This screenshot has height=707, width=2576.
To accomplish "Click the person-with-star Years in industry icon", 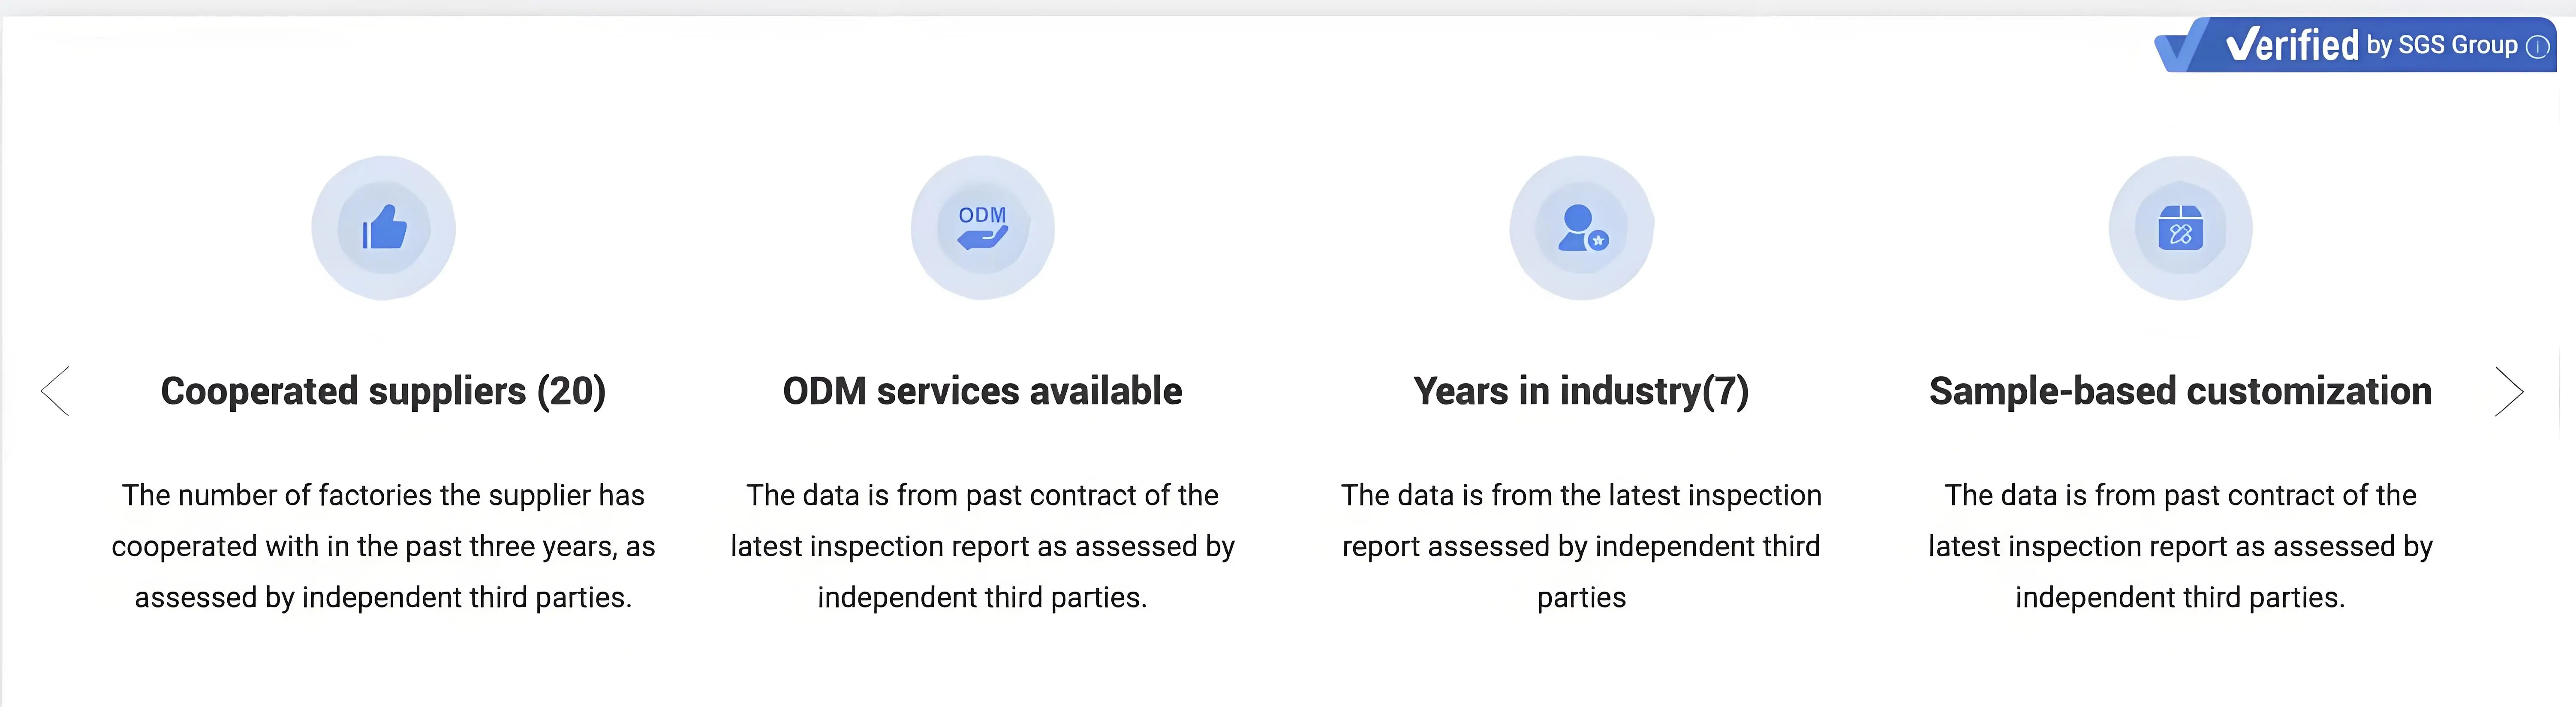I will 1581,228.
